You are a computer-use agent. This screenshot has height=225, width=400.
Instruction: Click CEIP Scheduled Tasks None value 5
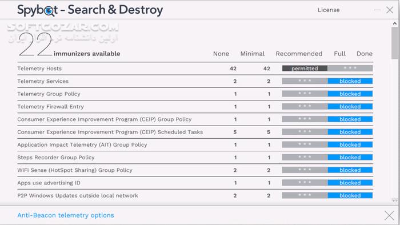coord(235,132)
